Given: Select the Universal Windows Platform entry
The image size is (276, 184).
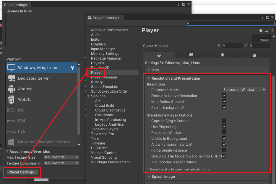Looking at the screenshot, I should tap(41, 142).
